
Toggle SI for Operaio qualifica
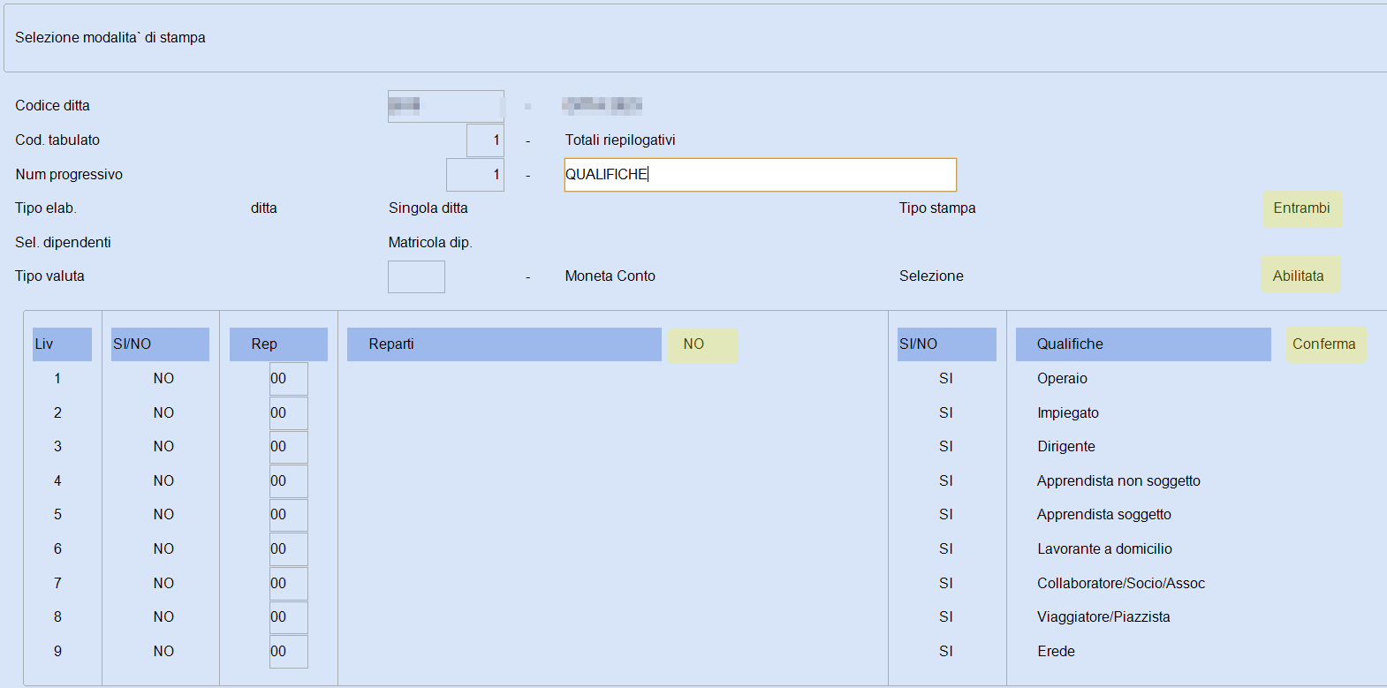click(x=946, y=378)
